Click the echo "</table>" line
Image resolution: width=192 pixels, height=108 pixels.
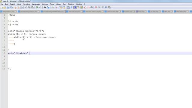click(19, 53)
